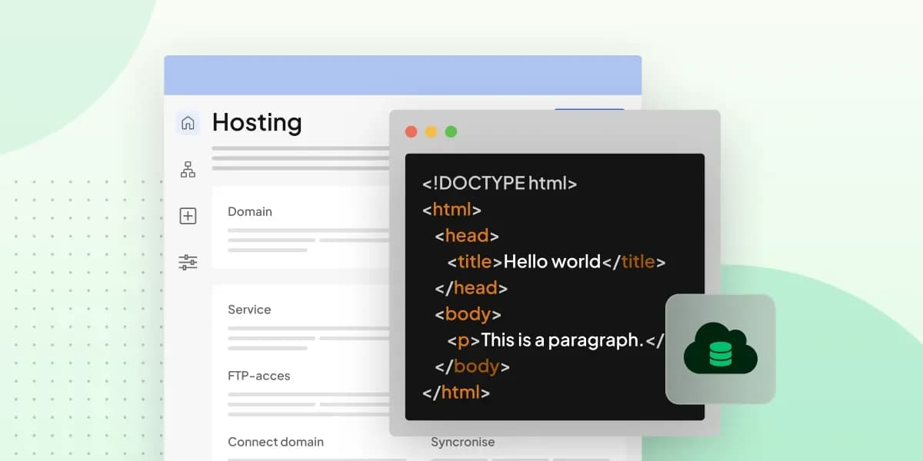Click the opening <html> tag line

pos(452,209)
